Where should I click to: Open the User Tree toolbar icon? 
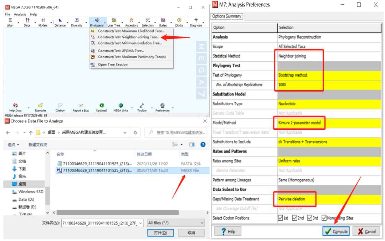click(x=114, y=22)
